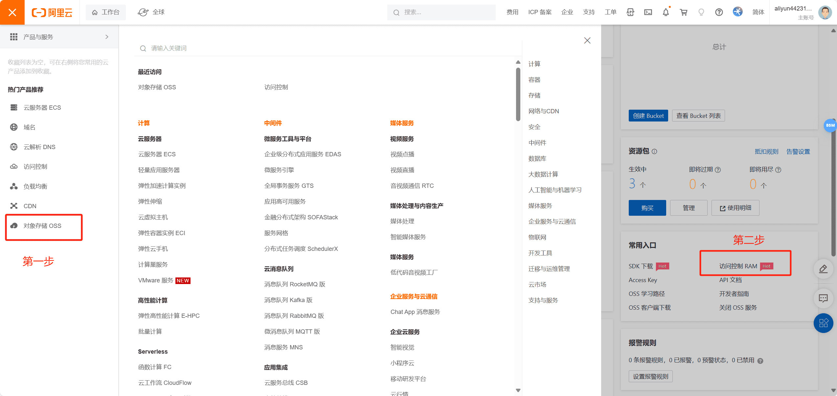Open the 全球 region selector
837x396 pixels.
point(151,12)
